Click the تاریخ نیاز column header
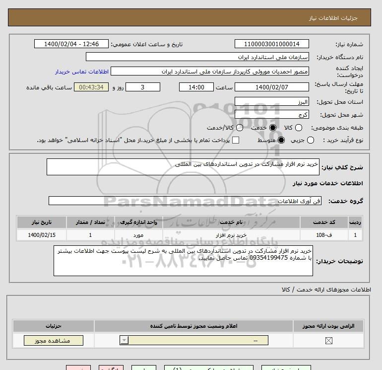This screenshot has width=382, height=370. click(42, 222)
